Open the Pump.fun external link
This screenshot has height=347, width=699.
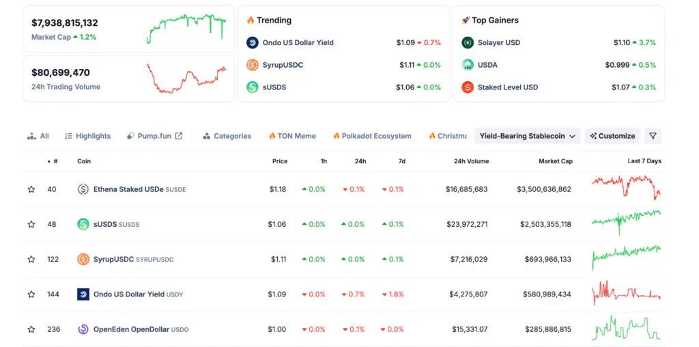click(x=155, y=136)
